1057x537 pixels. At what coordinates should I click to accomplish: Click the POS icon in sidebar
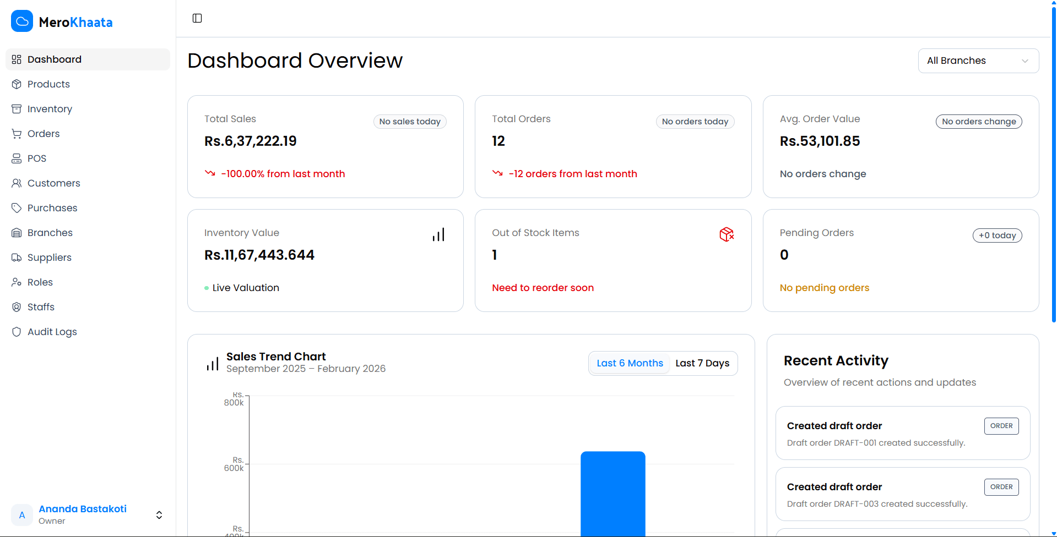pos(17,158)
